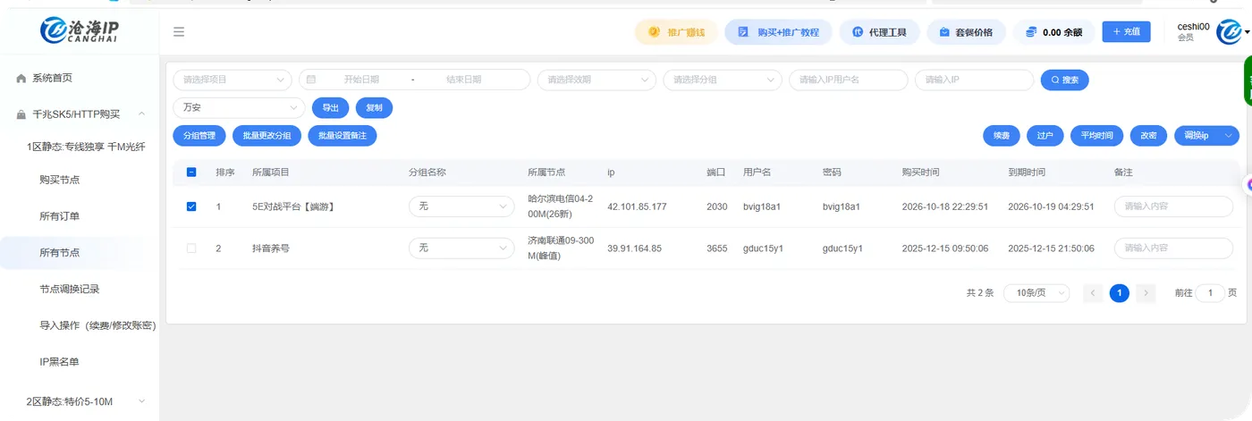Open the 代理工具 button
This screenshot has width=1252, height=421.
click(x=879, y=32)
